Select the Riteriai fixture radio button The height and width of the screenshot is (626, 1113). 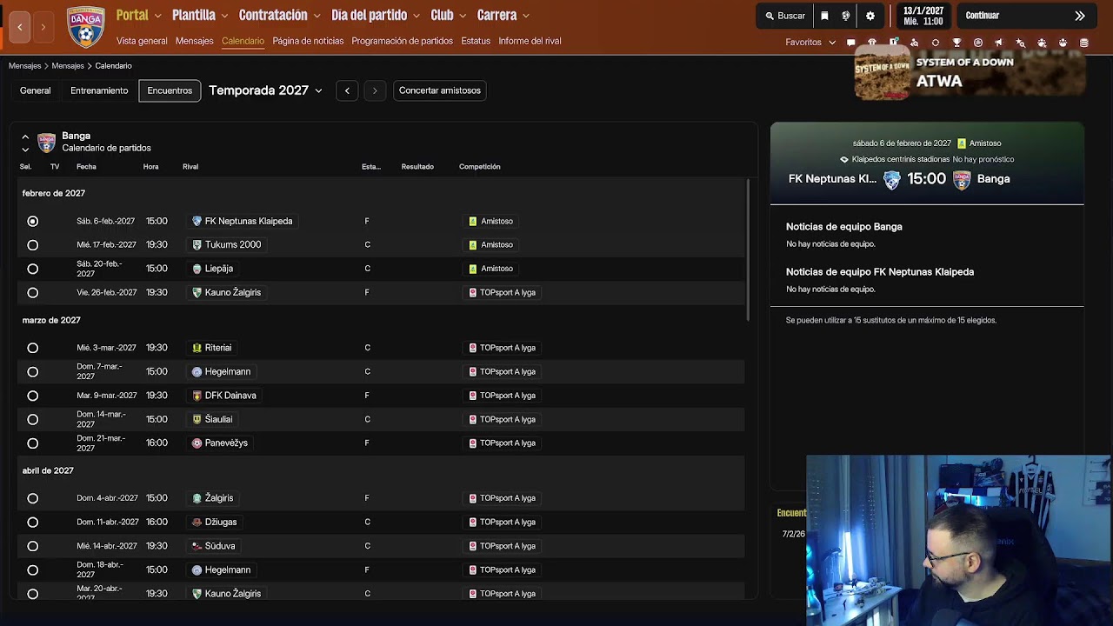click(32, 348)
